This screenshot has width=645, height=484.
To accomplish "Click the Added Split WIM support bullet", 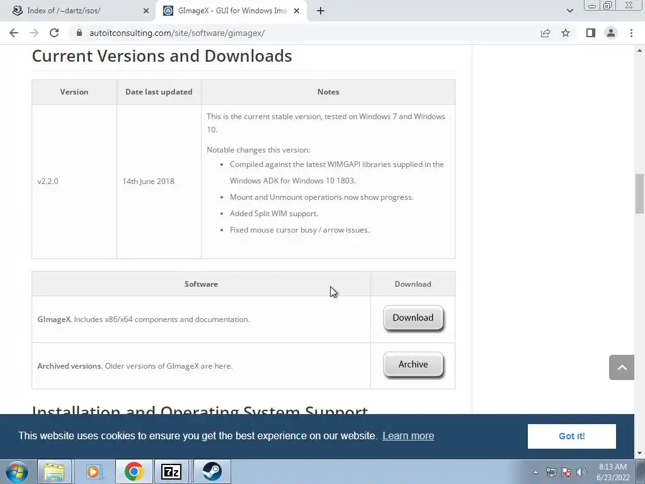I will (273, 214).
